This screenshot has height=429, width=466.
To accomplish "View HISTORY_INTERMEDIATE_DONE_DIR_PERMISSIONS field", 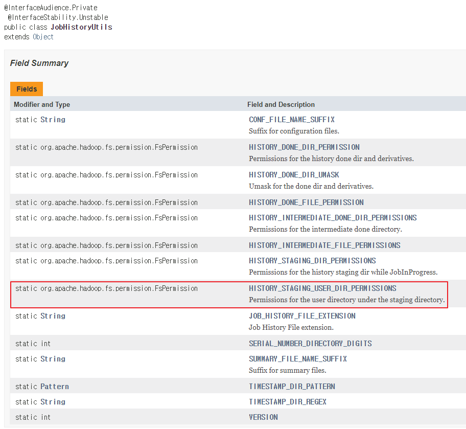I will 333,218.
